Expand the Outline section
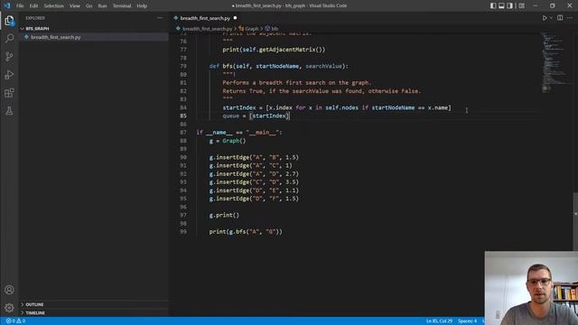578x325 pixels. tap(34, 304)
